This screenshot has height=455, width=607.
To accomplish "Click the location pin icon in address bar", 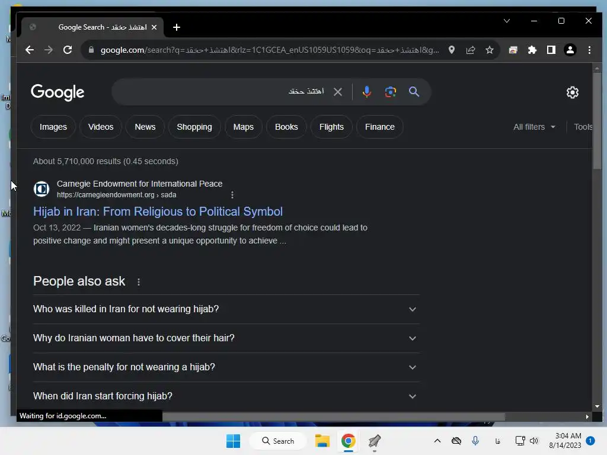I will 451,50.
